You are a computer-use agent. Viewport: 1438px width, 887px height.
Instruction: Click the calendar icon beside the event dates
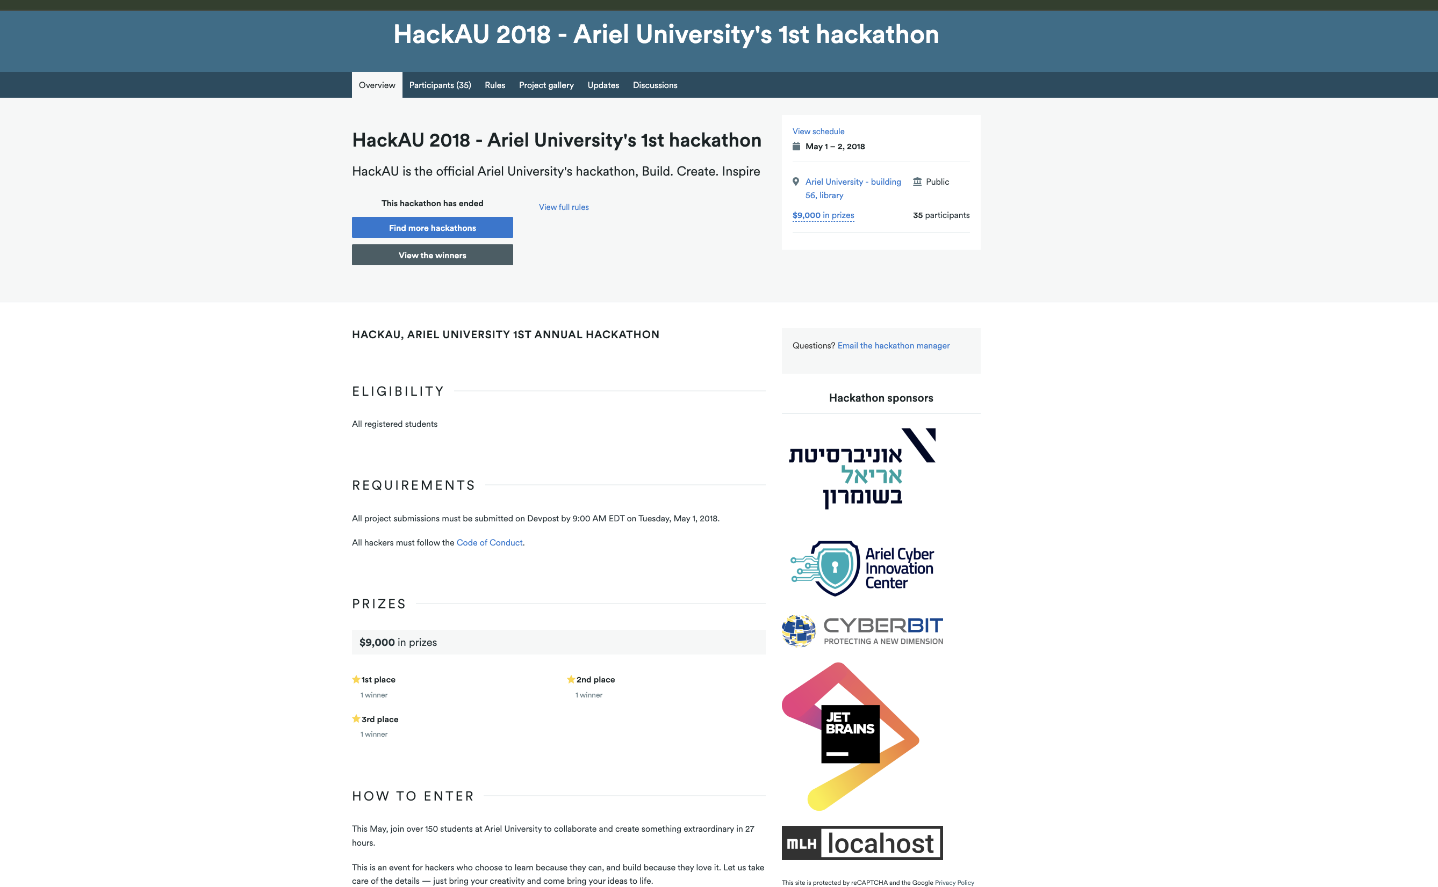[796, 146]
